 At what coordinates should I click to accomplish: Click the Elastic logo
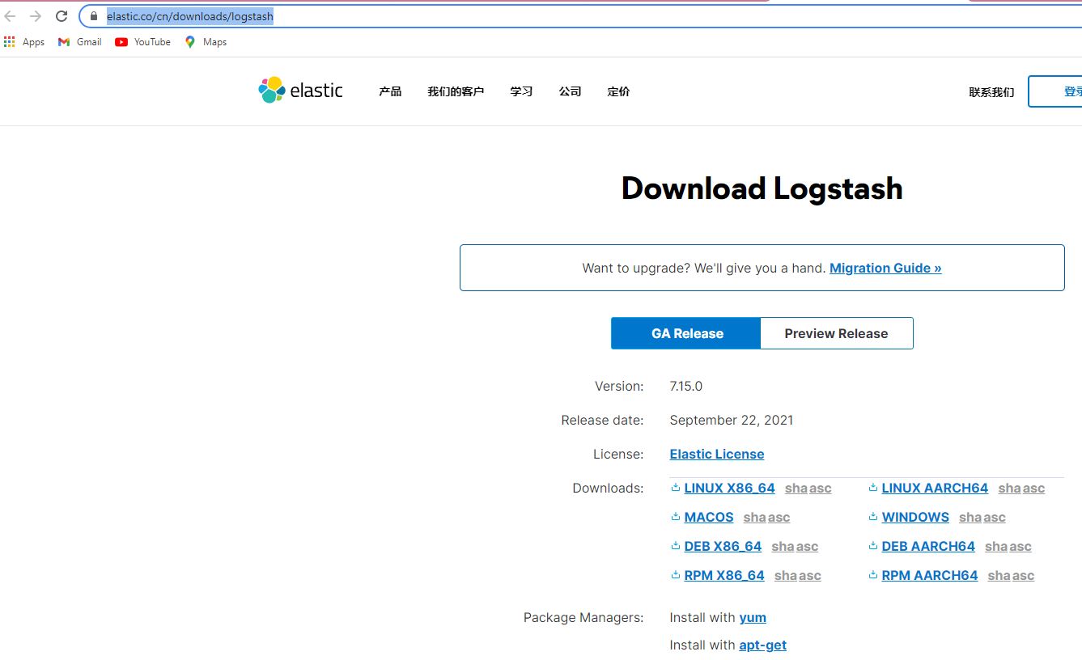(300, 91)
